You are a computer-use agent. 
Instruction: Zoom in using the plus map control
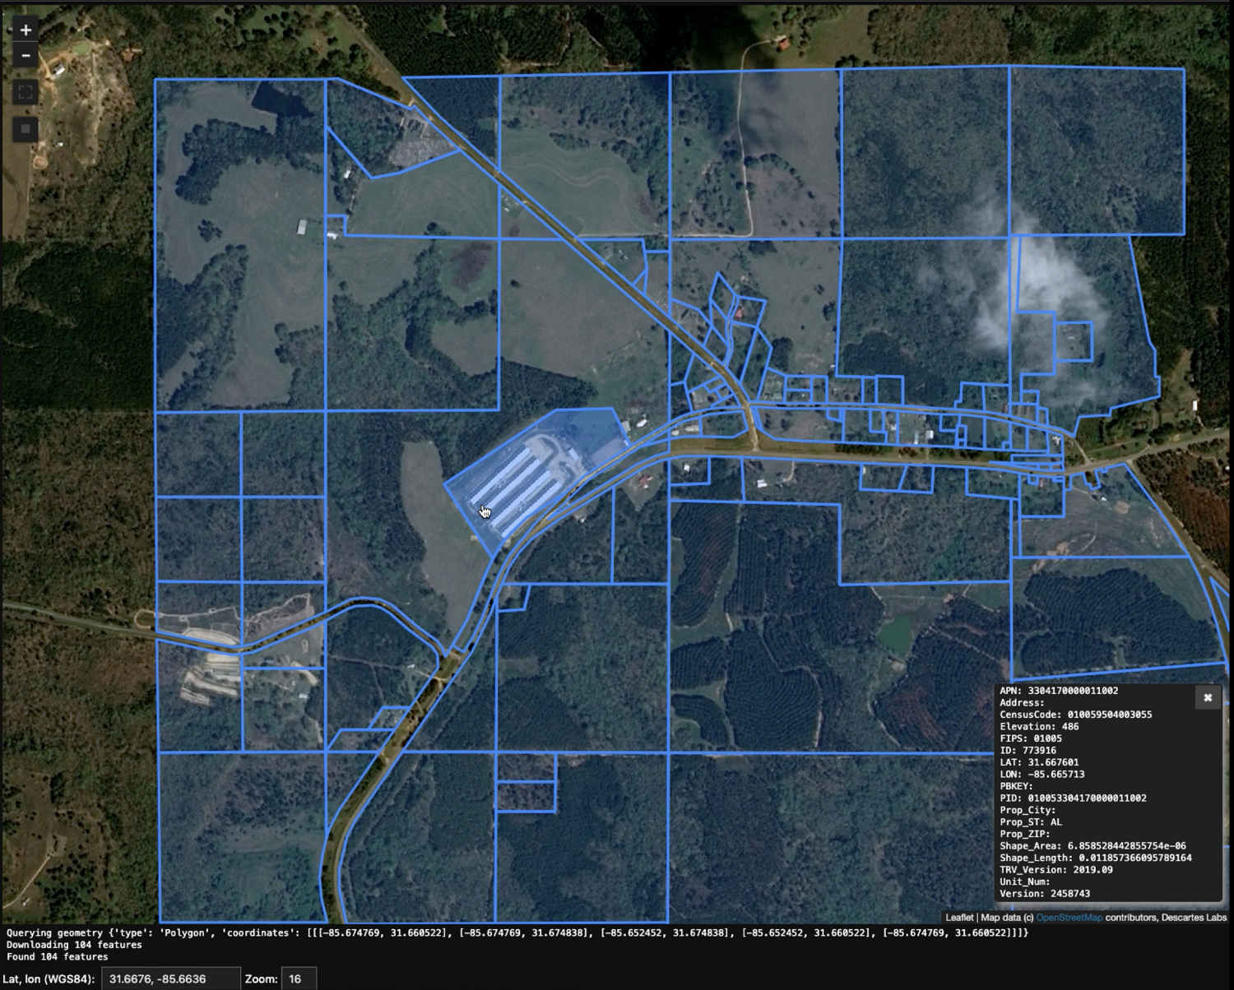(x=24, y=30)
